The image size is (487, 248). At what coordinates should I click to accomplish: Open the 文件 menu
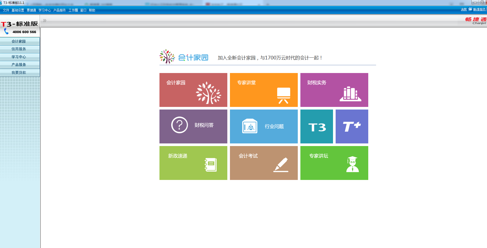click(6, 10)
